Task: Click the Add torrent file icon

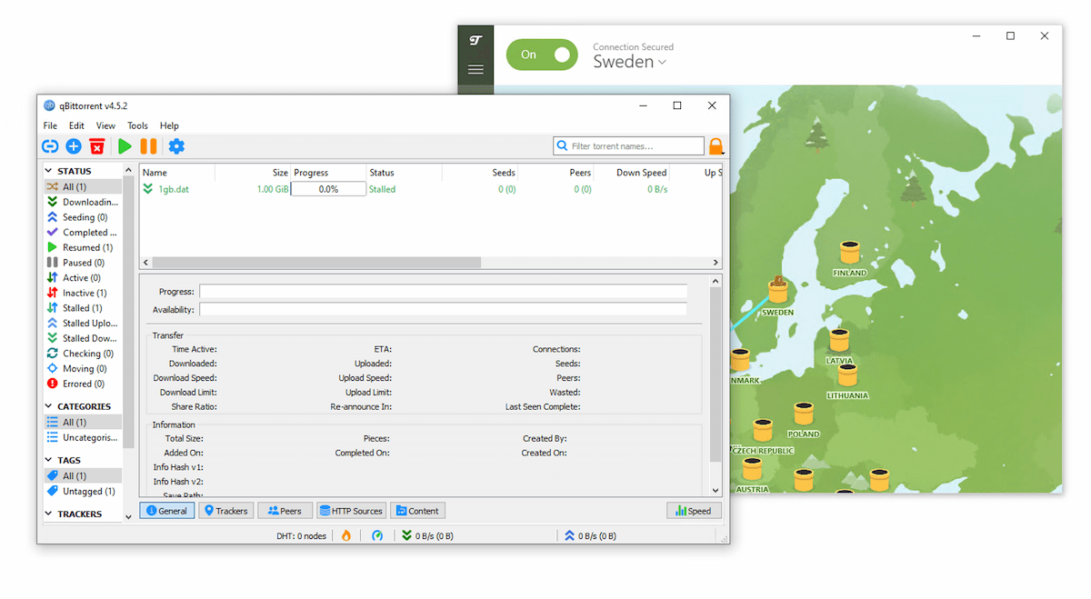Action: [74, 146]
